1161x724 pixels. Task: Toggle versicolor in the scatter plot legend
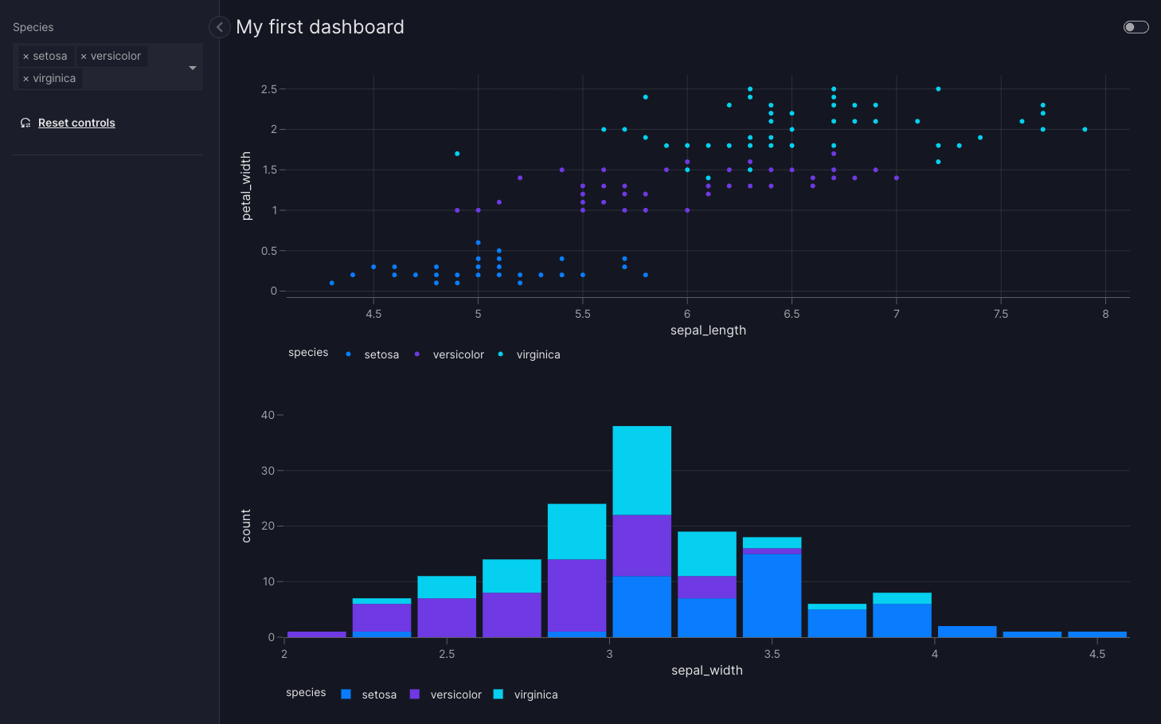449,354
